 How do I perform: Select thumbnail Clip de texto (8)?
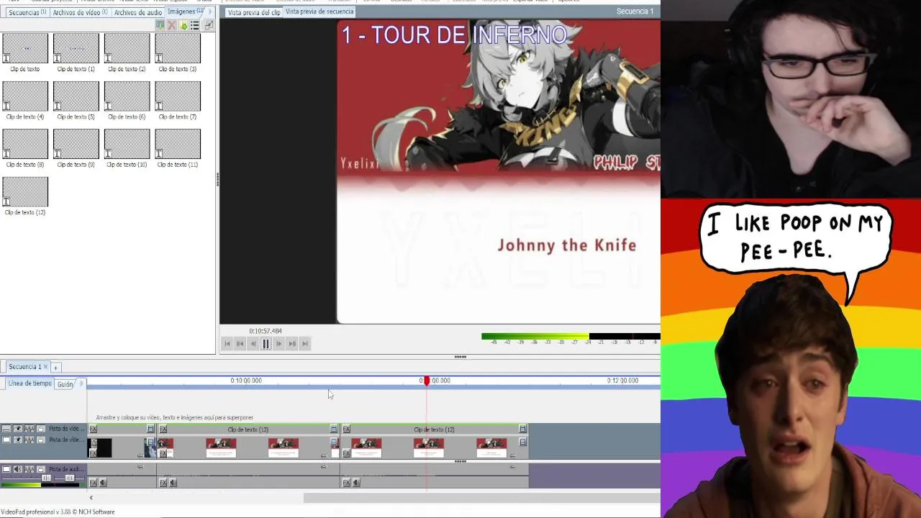tap(25, 143)
